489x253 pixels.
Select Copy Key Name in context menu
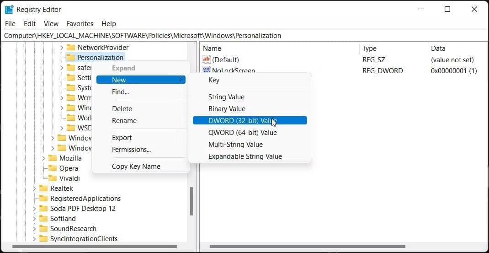point(141,166)
